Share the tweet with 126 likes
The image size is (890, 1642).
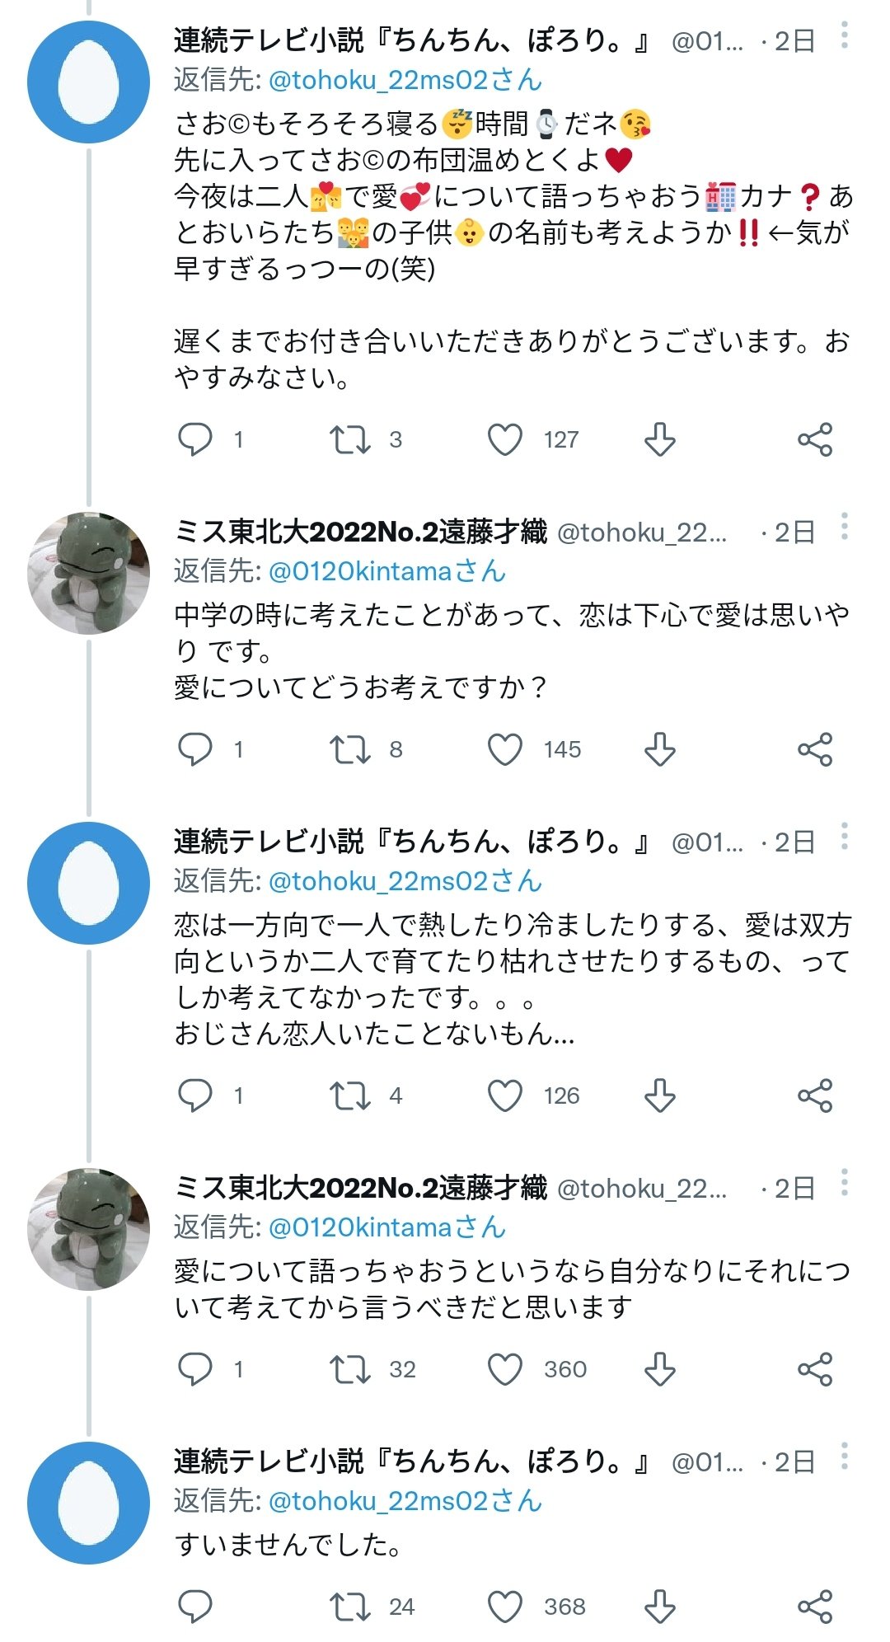pyautogui.click(x=815, y=1095)
